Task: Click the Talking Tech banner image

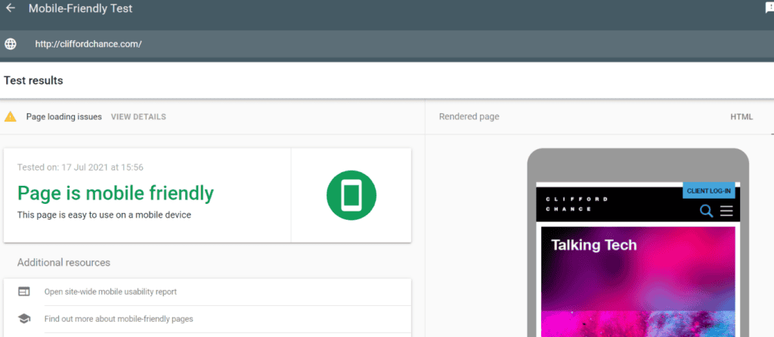Action: (638, 282)
